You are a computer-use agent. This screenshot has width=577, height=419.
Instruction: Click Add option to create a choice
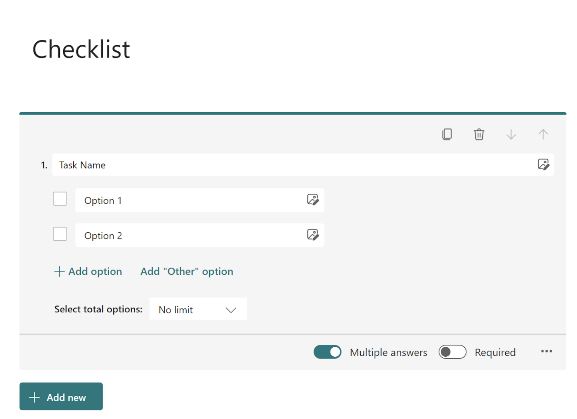(x=88, y=271)
